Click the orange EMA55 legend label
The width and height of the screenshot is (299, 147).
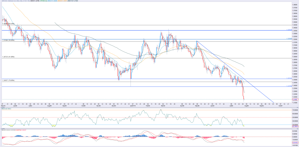pos(63,1)
